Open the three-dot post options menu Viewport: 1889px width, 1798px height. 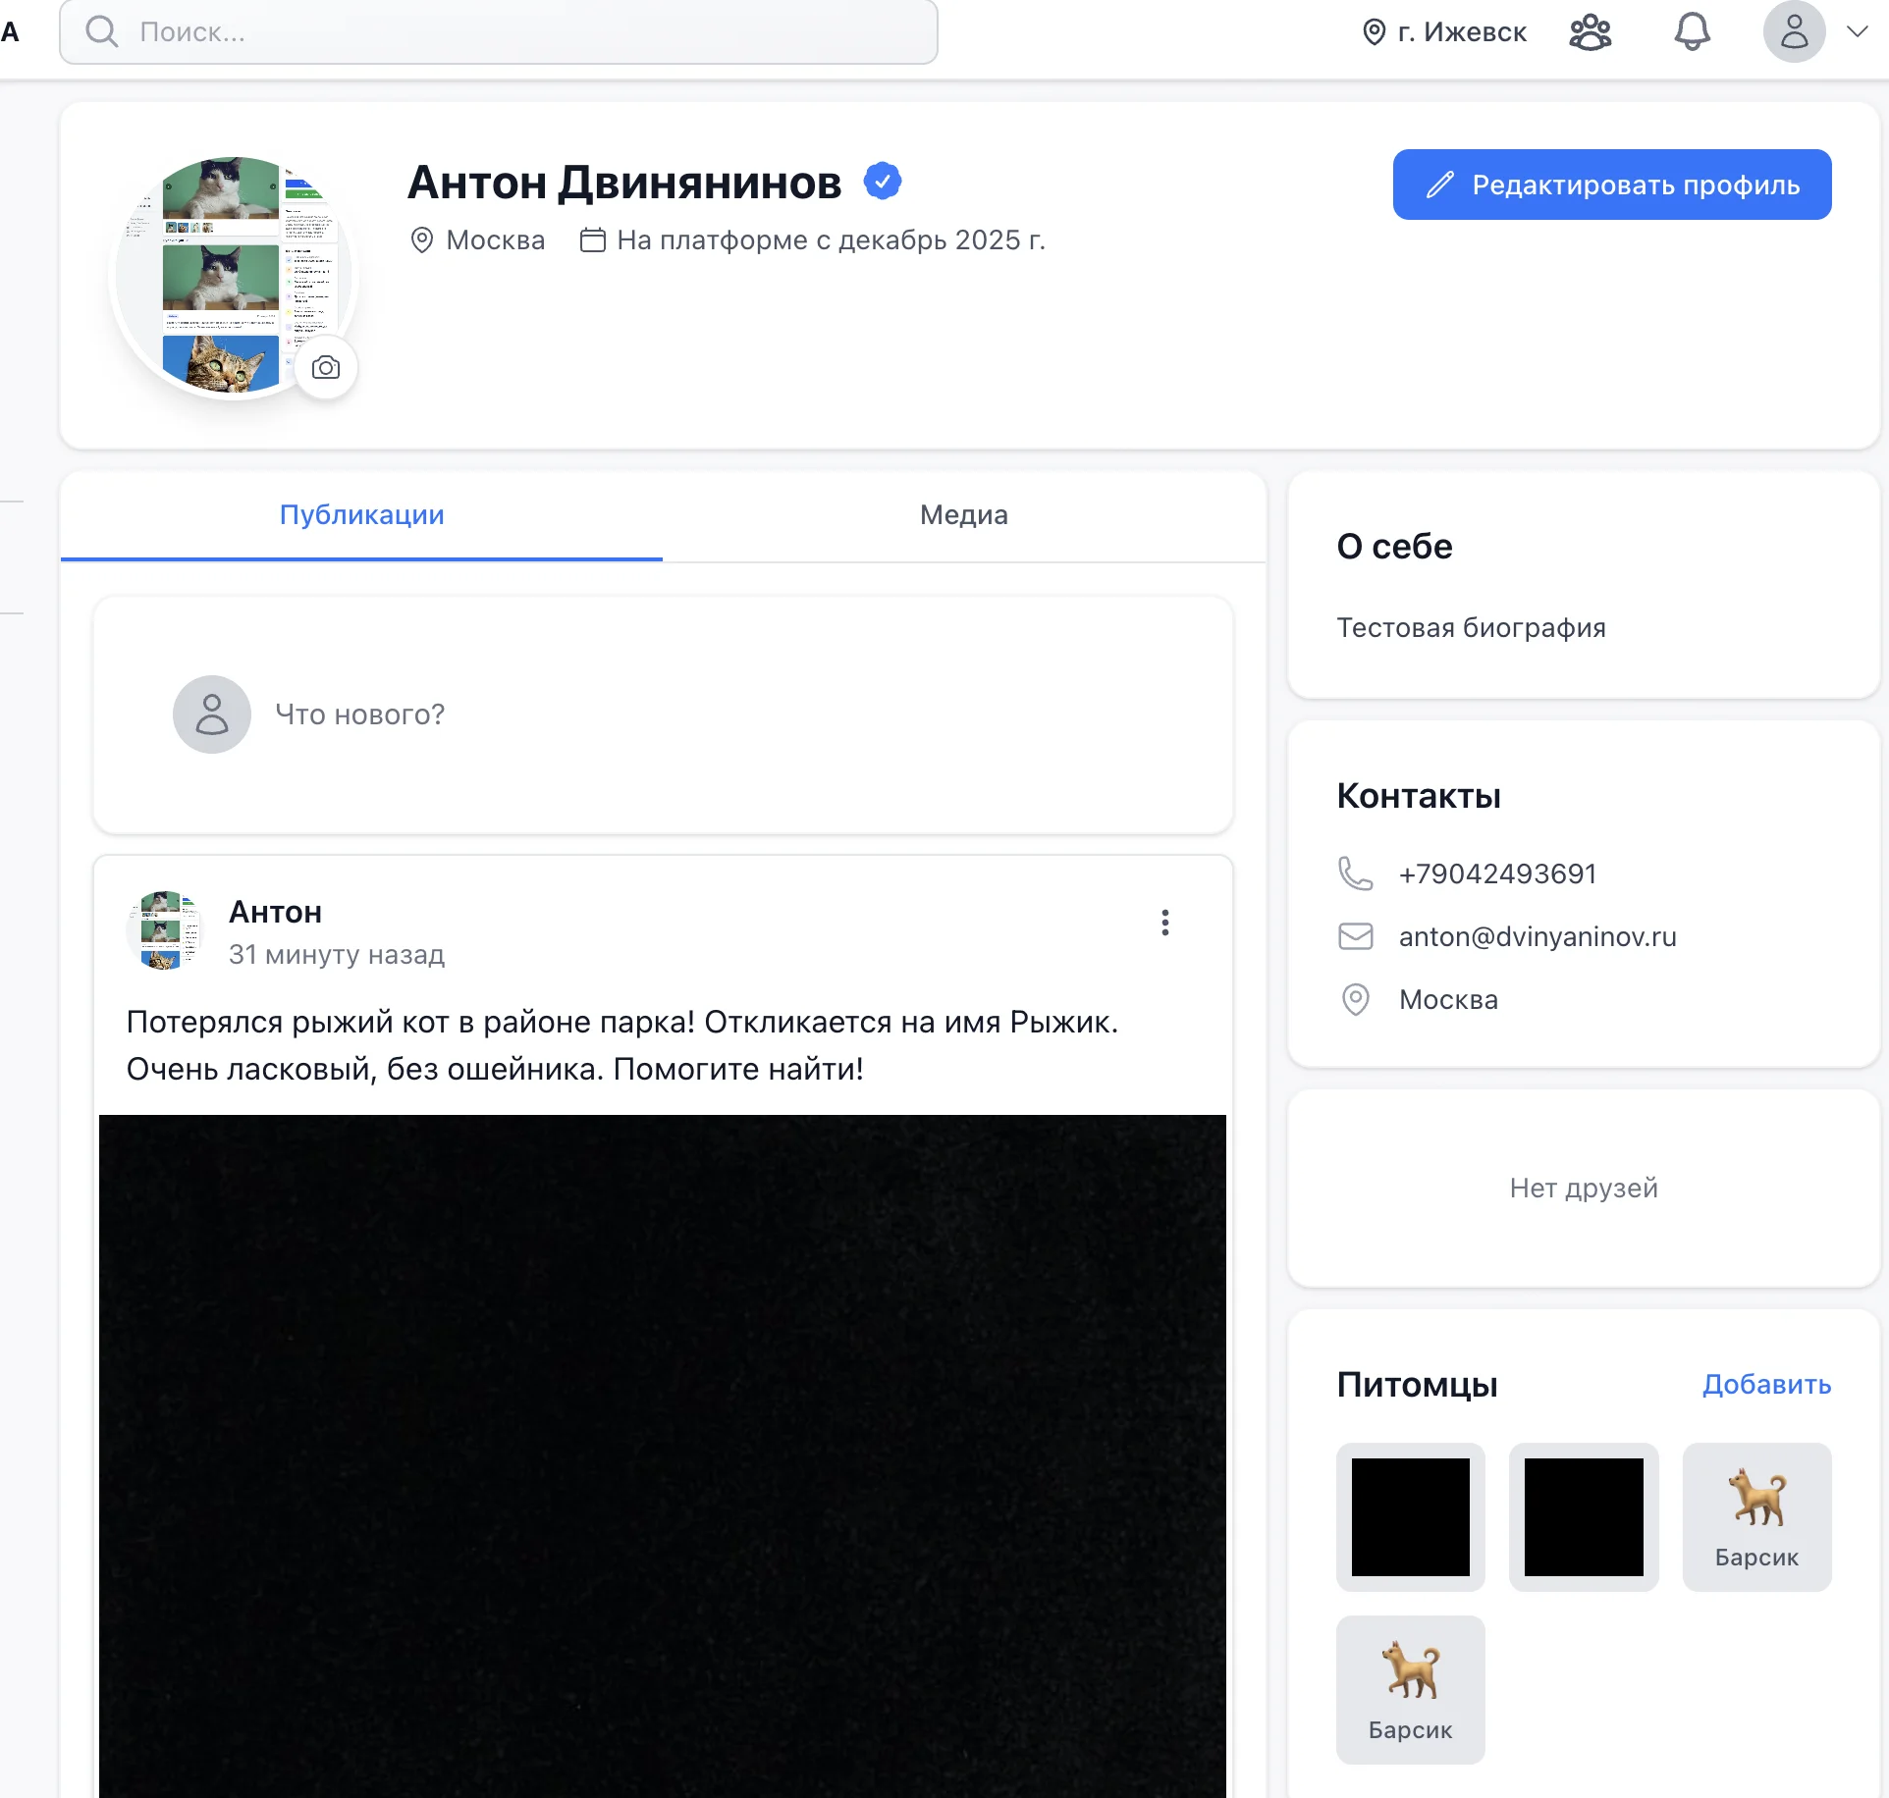pyautogui.click(x=1164, y=923)
